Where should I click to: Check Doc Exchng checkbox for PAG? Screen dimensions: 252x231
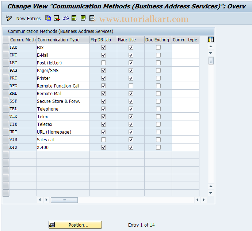[158, 70]
